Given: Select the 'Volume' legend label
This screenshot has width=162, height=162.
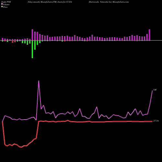Looking at the screenshot, I should (x=6, y=5).
